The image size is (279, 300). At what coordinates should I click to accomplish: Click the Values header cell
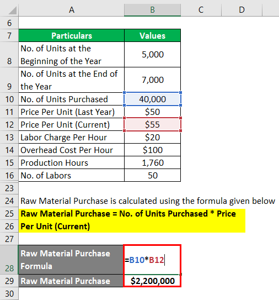pos(152,35)
